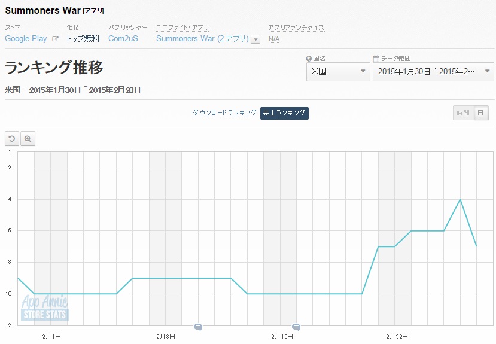Open the Com2uS publisher link
496x344 pixels.
(x=123, y=38)
